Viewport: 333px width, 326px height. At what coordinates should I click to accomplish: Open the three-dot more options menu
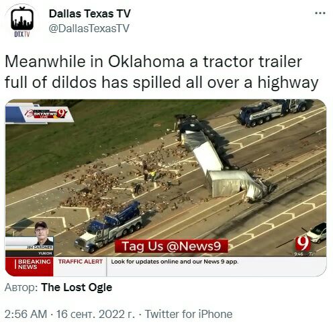pyautogui.click(x=320, y=13)
